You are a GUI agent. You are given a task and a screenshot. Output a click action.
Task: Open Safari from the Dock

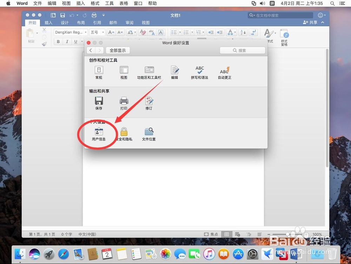tap(64, 254)
